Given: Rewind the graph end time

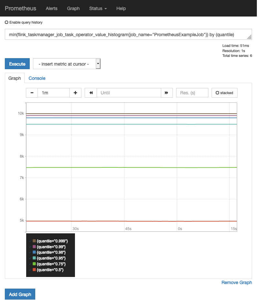Looking at the screenshot, I should pos(91,93).
